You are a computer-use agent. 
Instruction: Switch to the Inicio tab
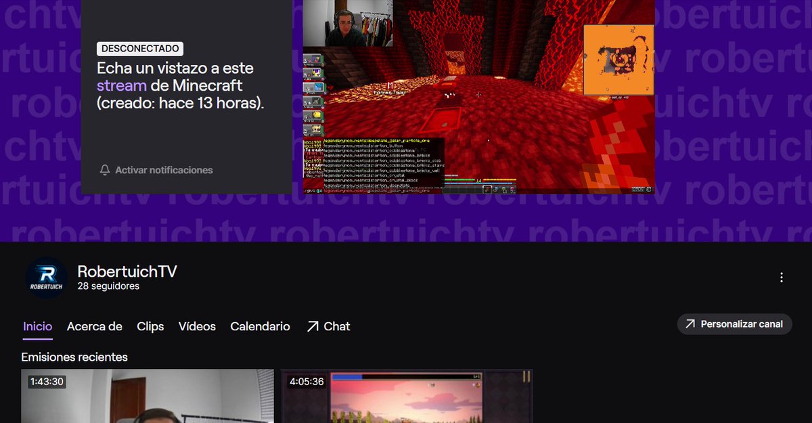pos(37,326)
